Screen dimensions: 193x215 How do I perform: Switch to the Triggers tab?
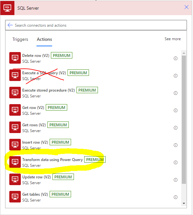(20, 39)
